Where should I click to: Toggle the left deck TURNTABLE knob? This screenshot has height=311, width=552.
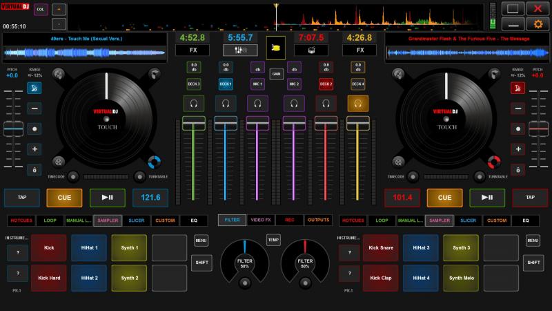[139, 176]
